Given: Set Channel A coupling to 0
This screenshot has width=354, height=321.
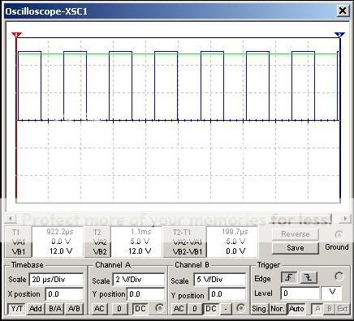Looking at the screenshot, I should (x=119, y=309).
